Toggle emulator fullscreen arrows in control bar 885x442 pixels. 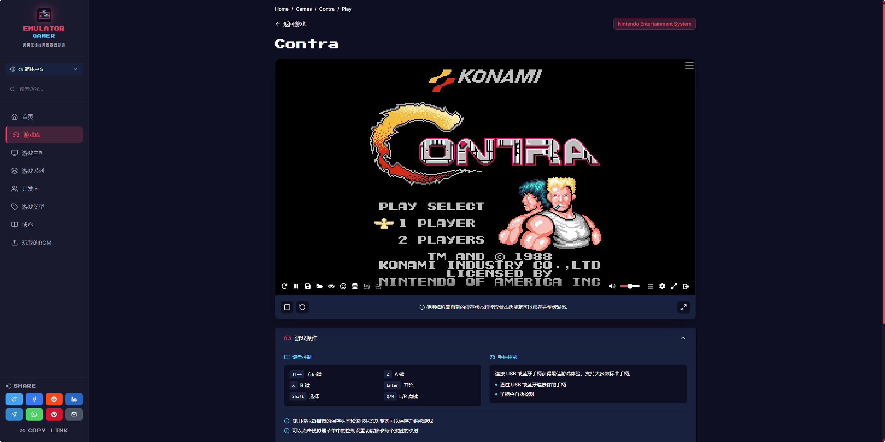[674, 286]
